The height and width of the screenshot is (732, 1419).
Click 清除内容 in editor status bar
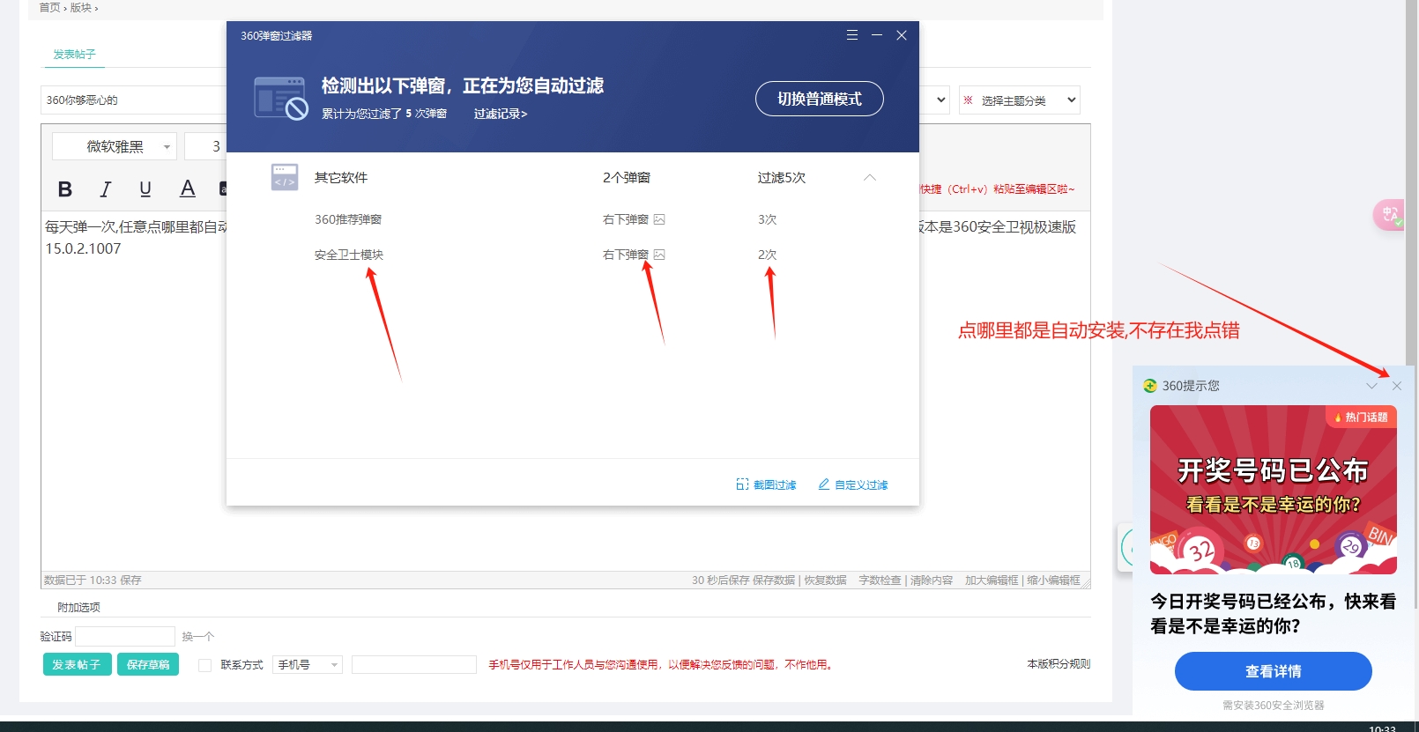tap(932, 580)
